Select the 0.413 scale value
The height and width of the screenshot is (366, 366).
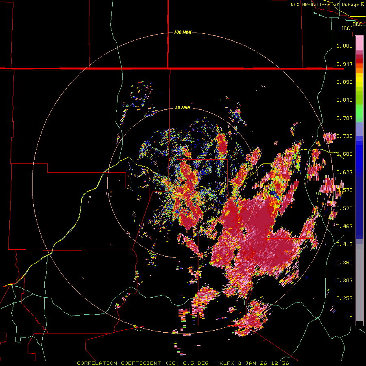pos(344,244)
